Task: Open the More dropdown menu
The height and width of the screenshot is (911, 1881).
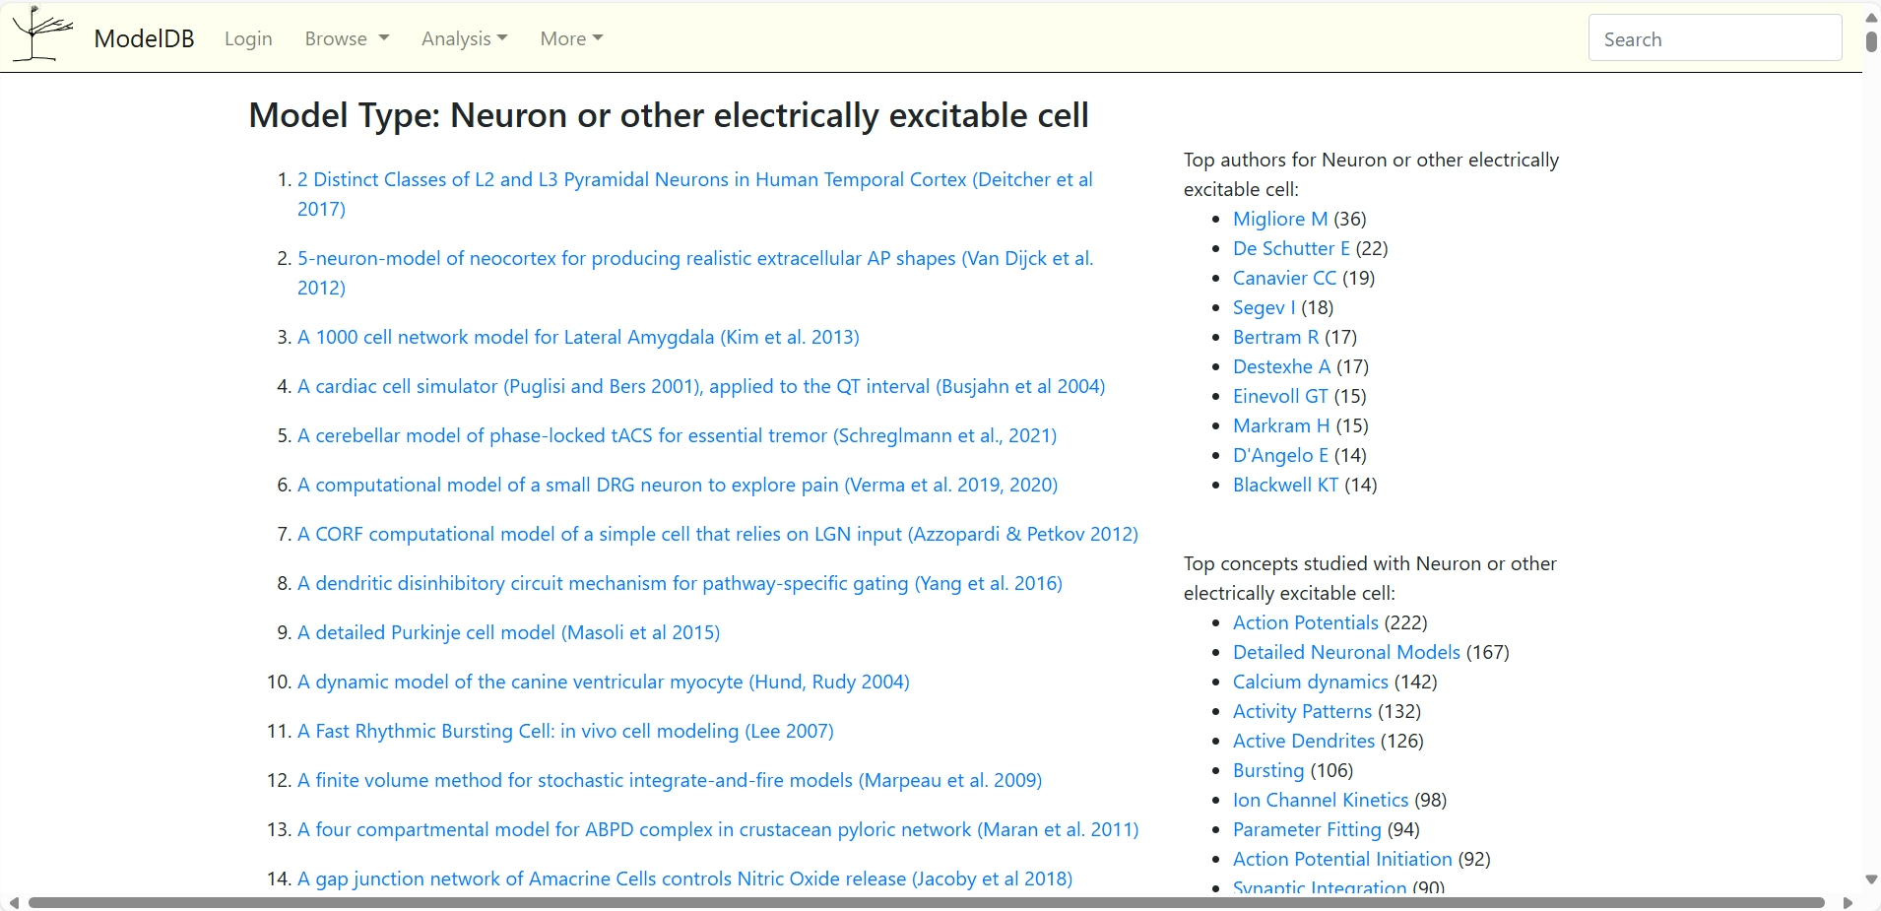Action: click(x=571, y=38)
